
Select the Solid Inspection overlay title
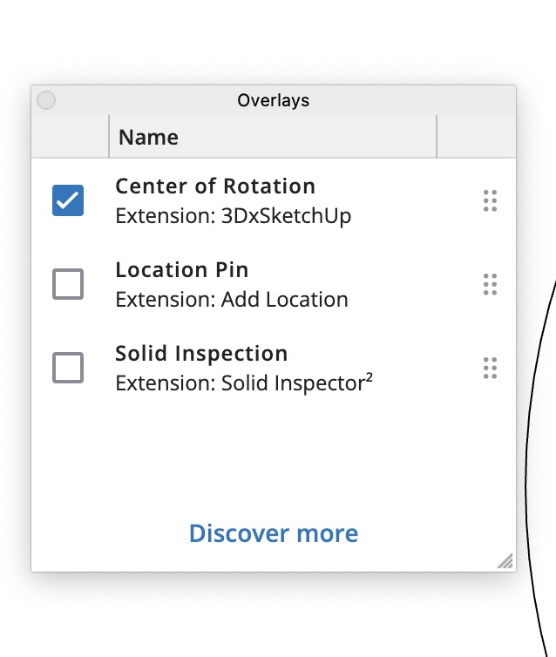(x=201, y=354)
